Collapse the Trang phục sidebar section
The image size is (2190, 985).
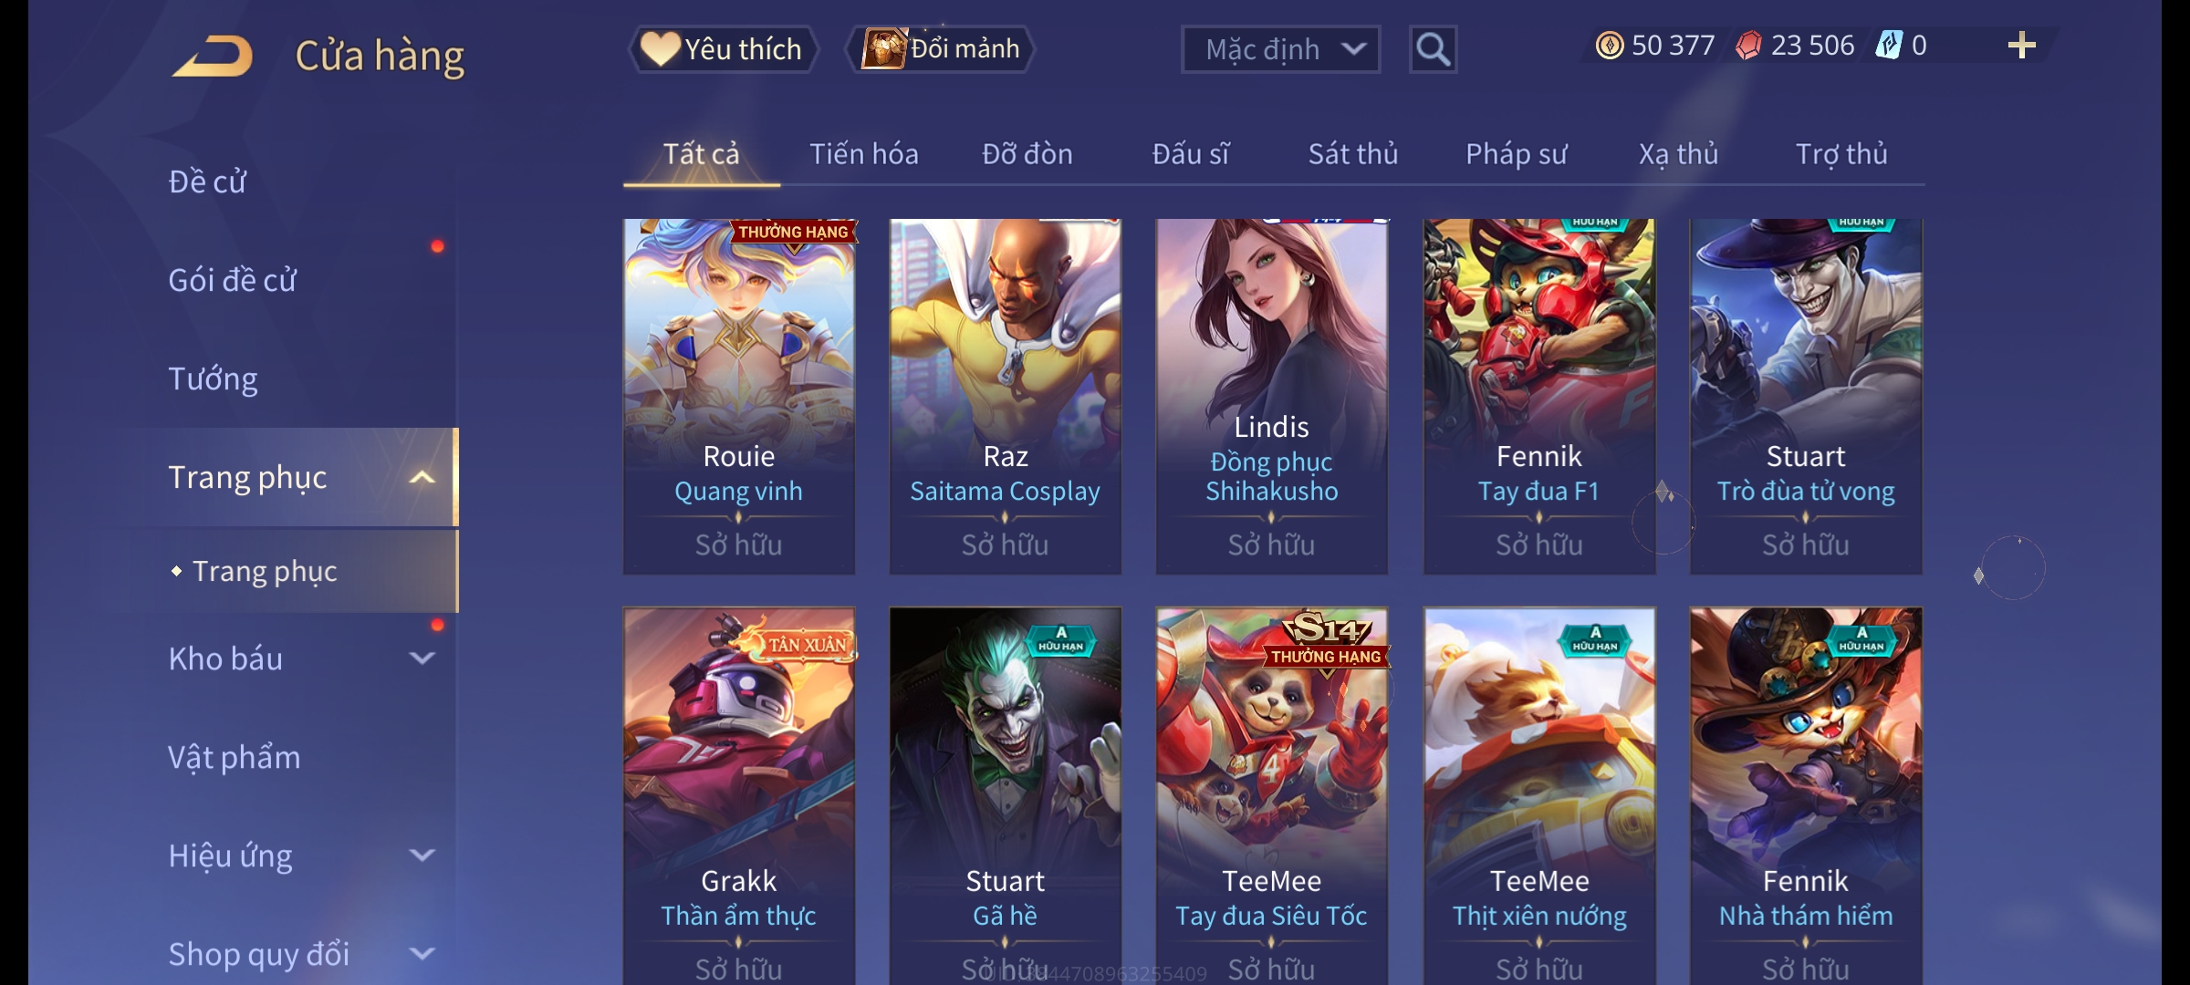pos(422,477)
